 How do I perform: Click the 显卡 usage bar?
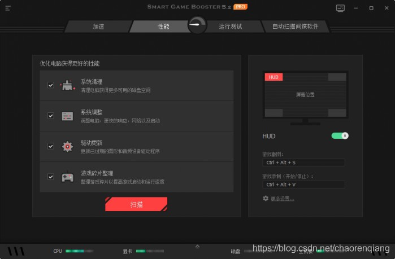[x=150, y=251]
